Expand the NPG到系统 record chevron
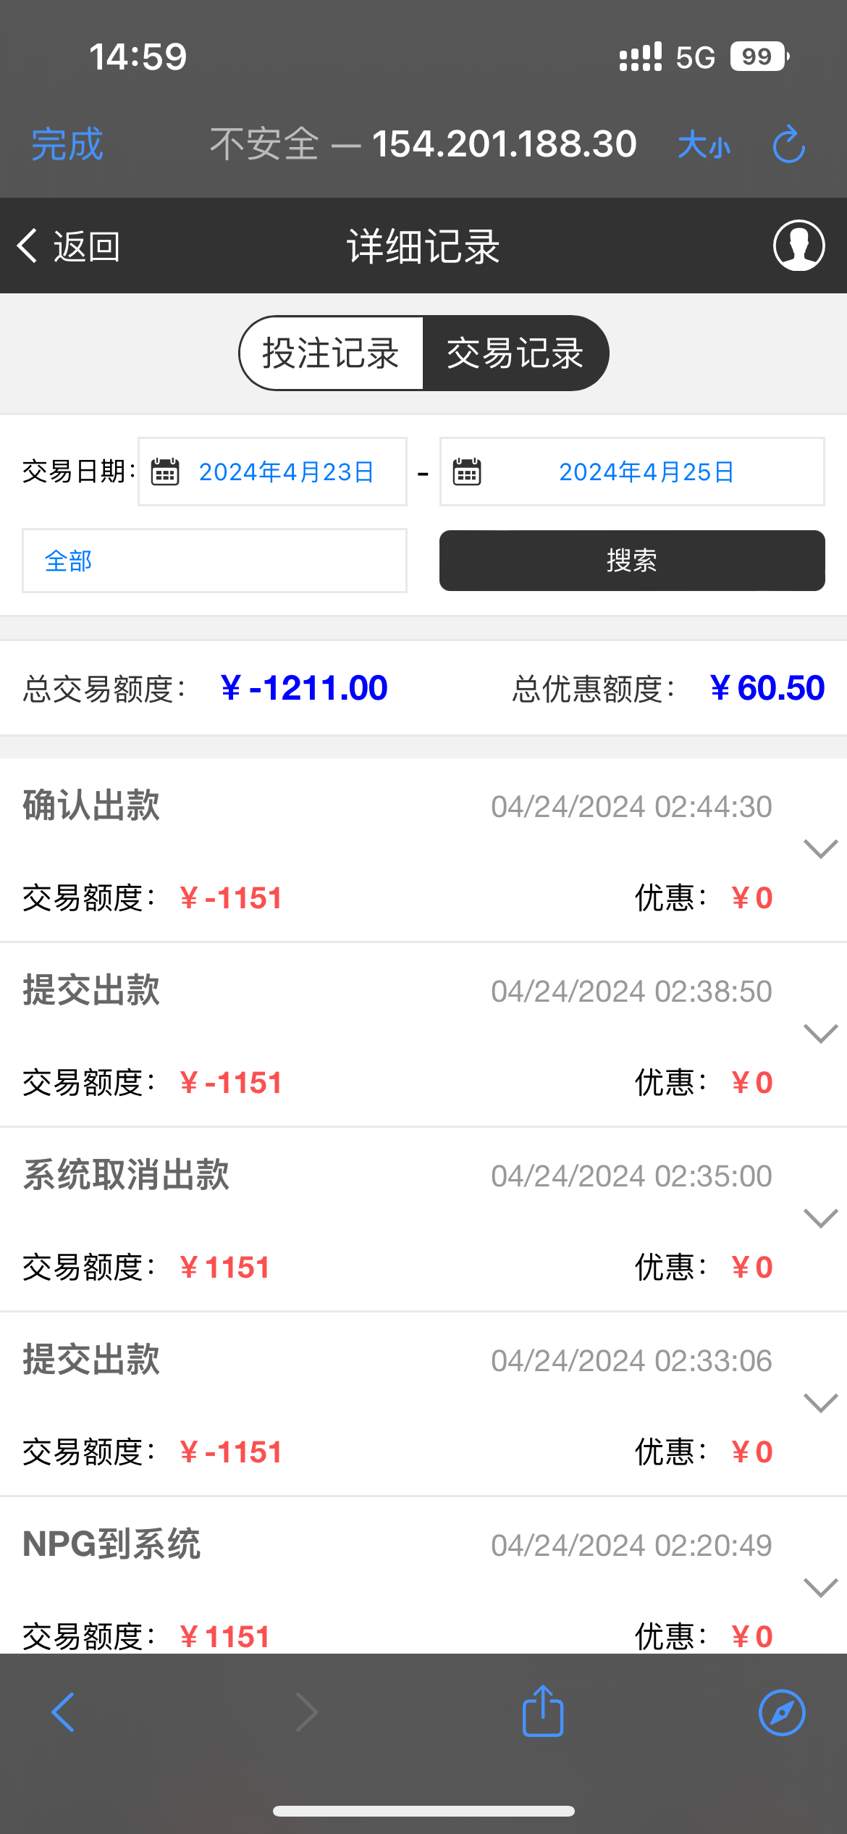Viewport: 847px width, 1834px height. pos(820,1587)
